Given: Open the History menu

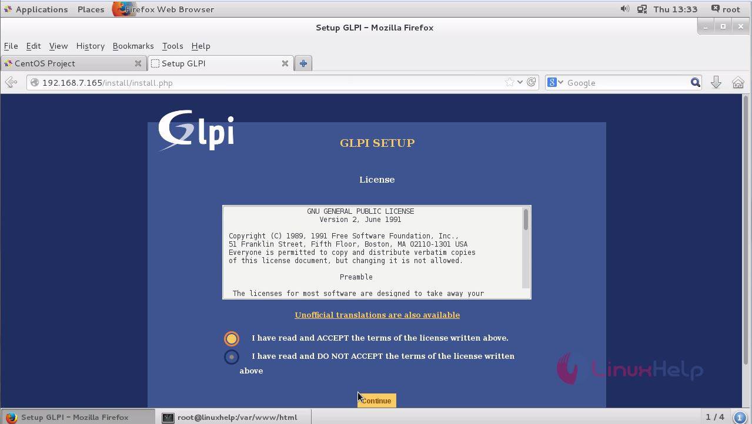Looking at the screenshot, I should (91, 46).
